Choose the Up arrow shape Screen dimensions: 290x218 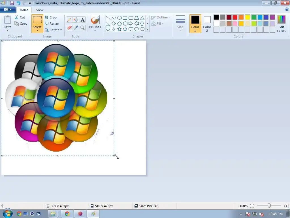tap(142, 24)
